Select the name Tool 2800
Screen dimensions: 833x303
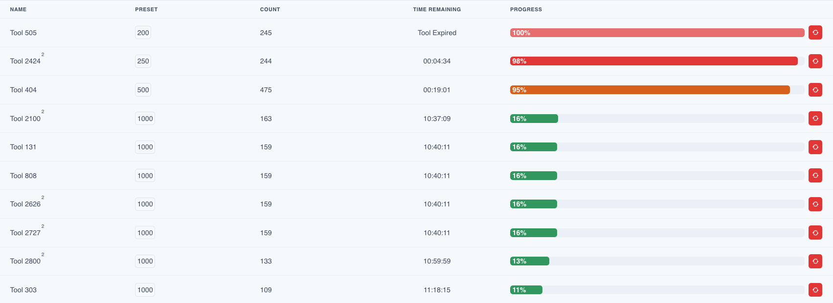[x=25, y=261]
